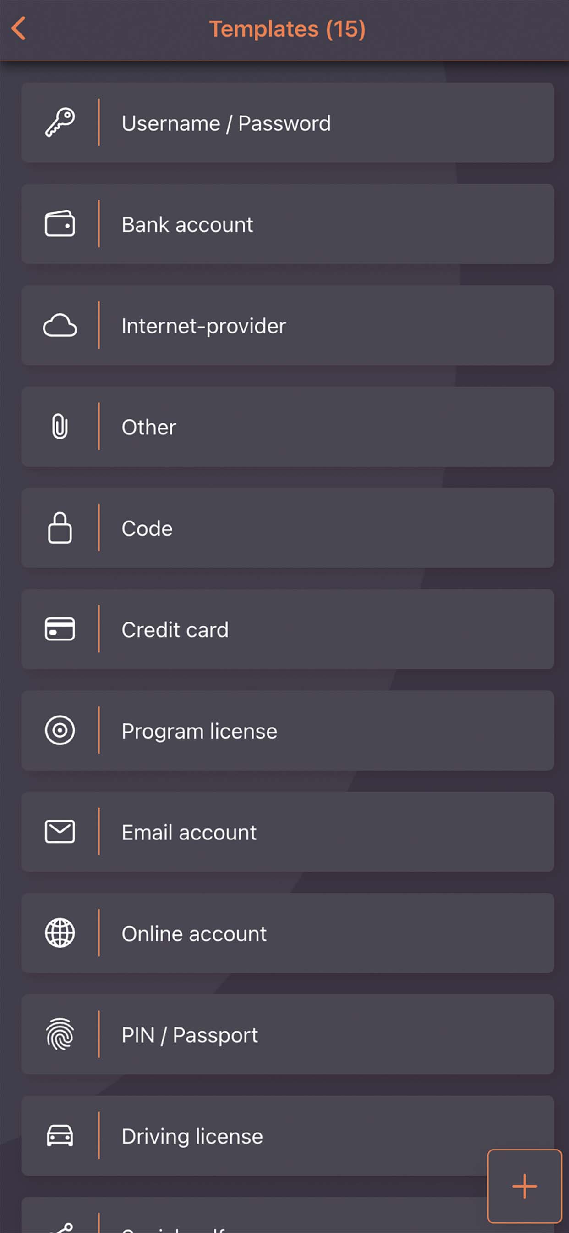Go back using the orange chevron
This screenshot has height=1233, width=569.
19,29
